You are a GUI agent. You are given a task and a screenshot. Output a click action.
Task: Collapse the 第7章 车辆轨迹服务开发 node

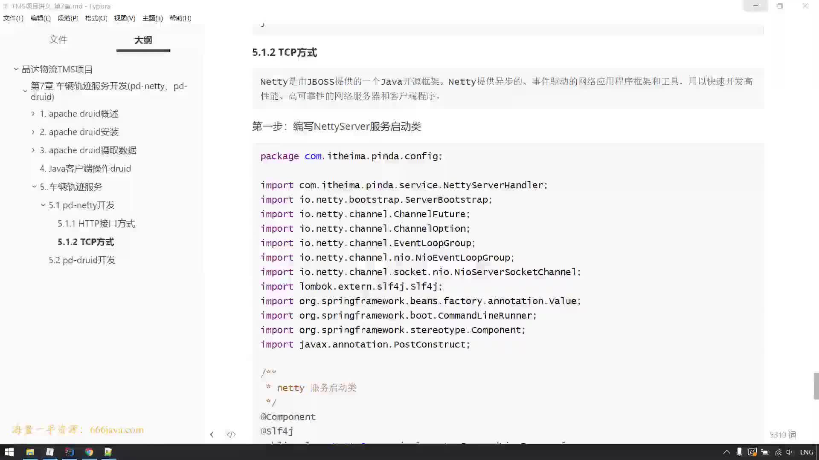25,91
